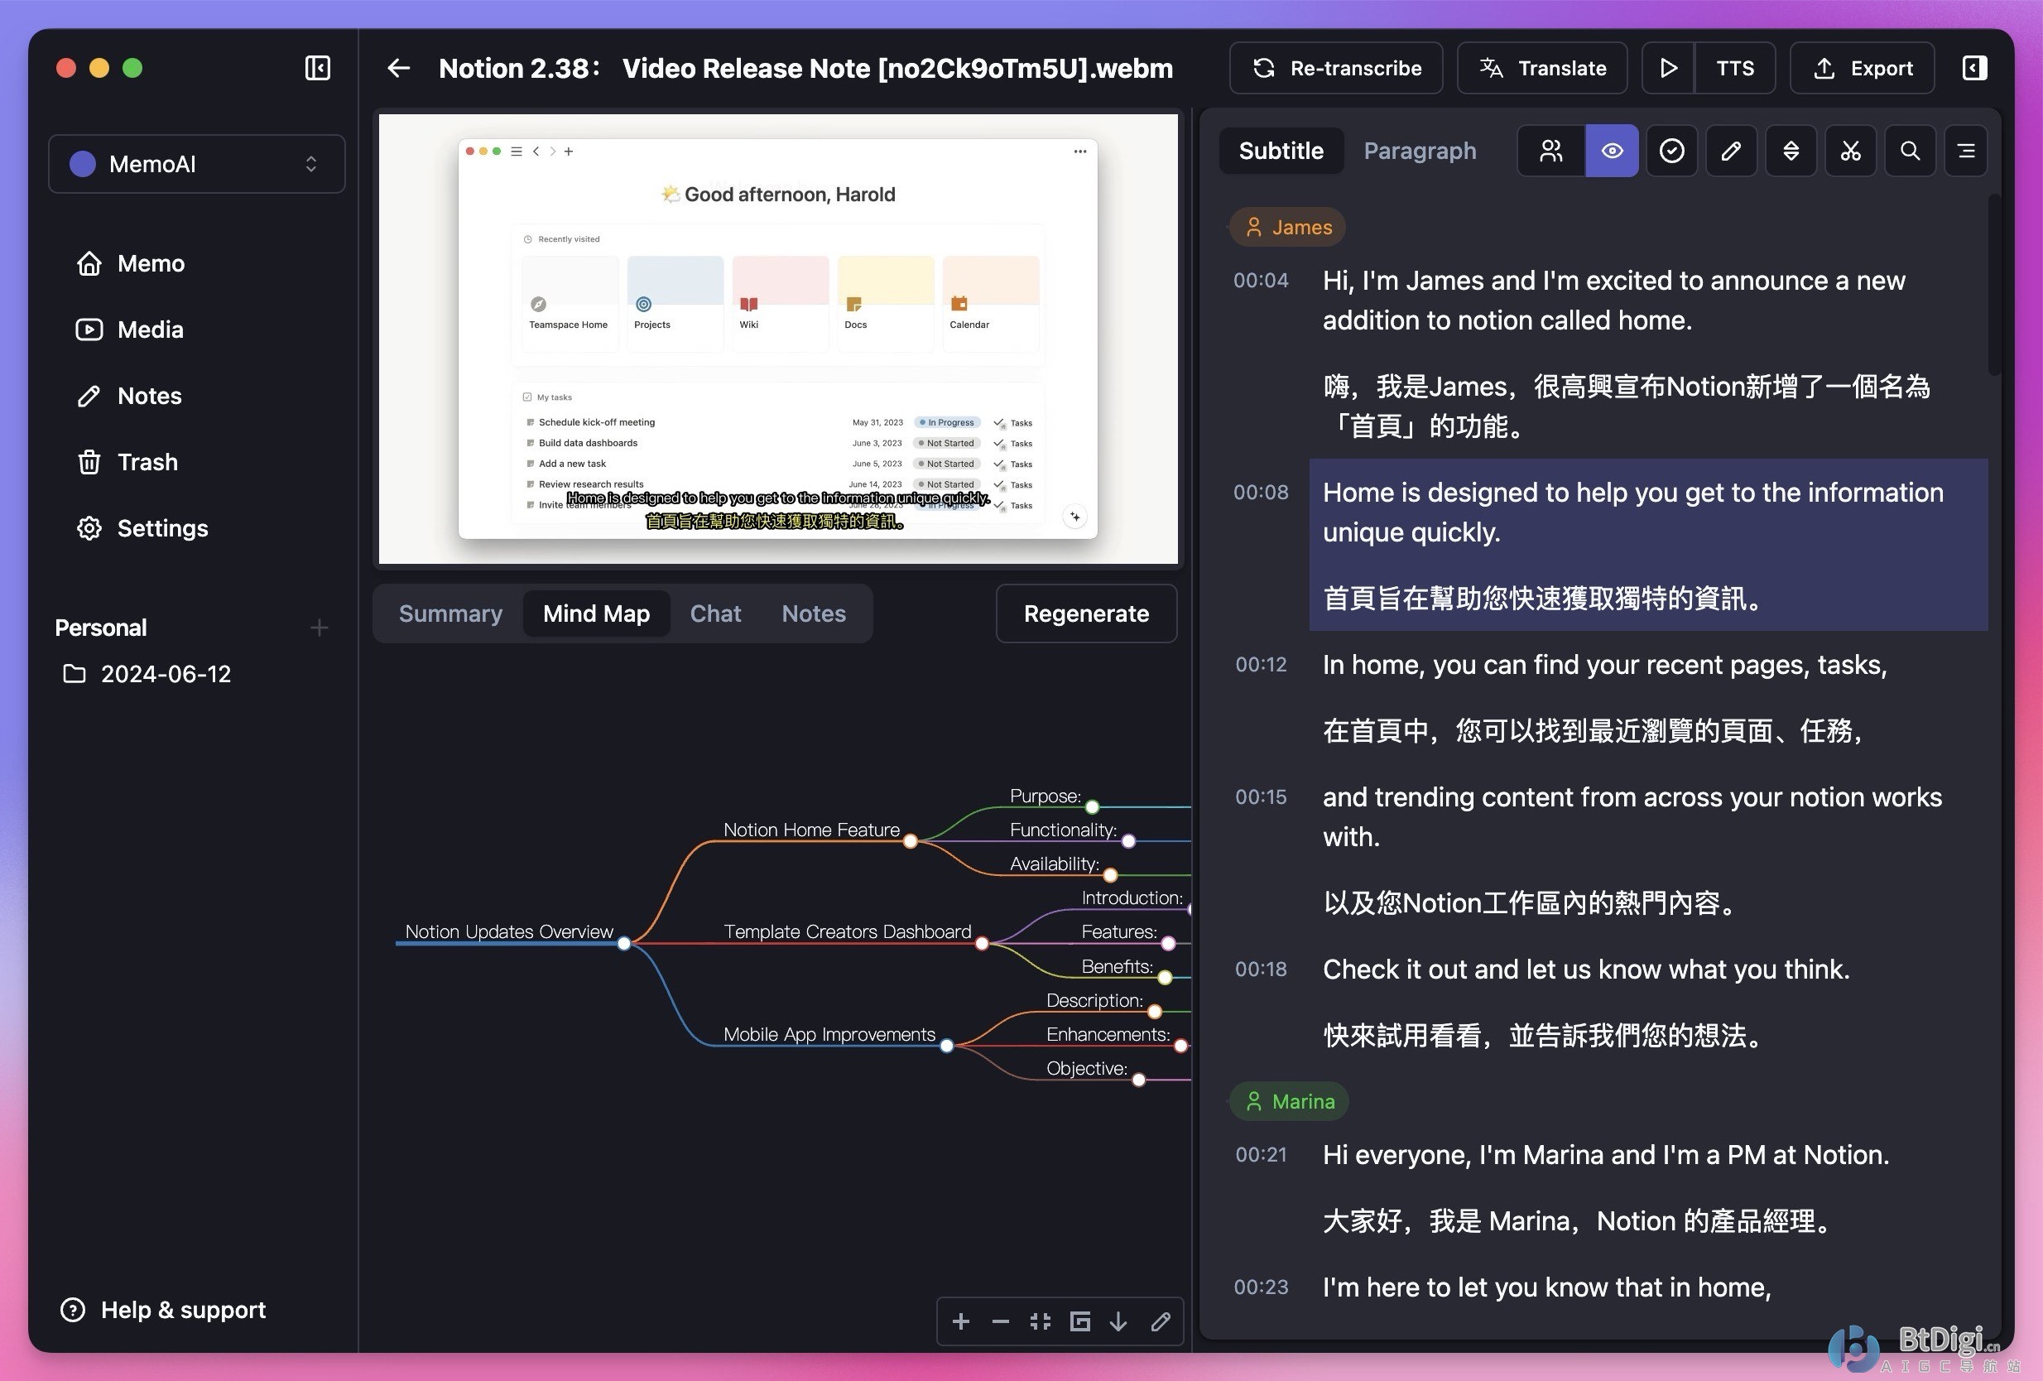This screenshot has height=1381, width=2043.
Task: Fit the mind map to screen
Action: click(1040, 1321)
